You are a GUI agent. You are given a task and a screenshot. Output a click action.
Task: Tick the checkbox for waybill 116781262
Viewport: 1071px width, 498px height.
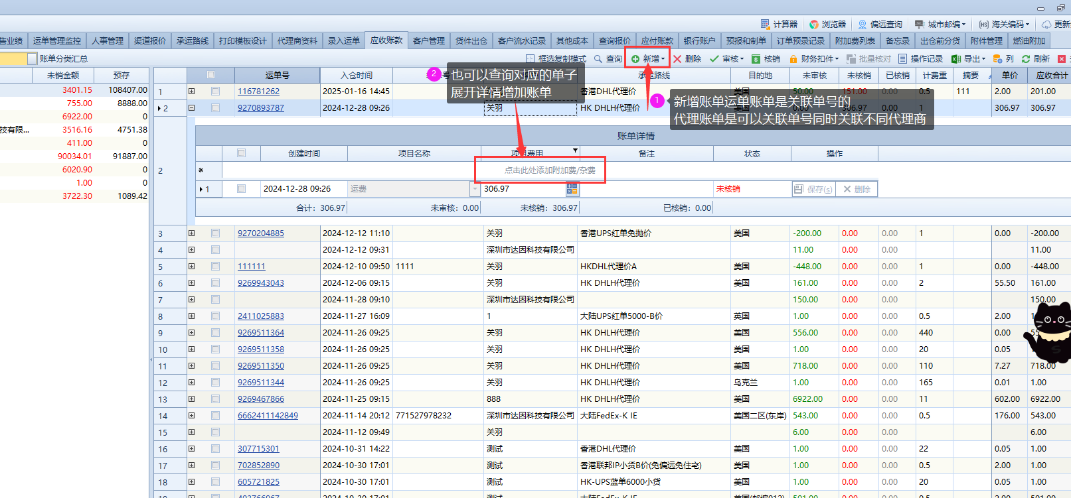(x=215, y=92)
